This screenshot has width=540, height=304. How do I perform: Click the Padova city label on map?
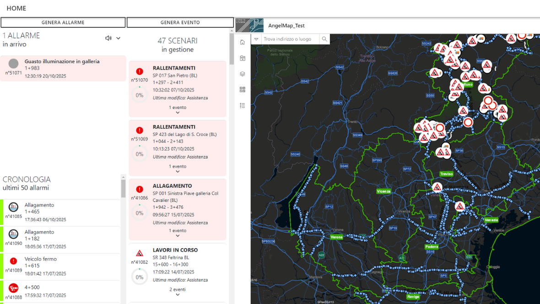[x=432, y=247]
